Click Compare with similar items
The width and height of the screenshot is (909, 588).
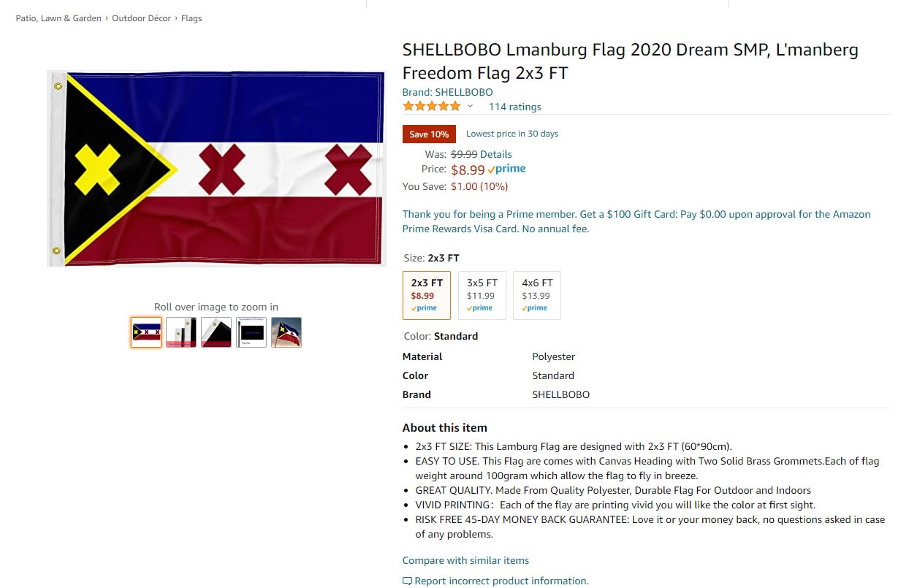coord(465,560)
